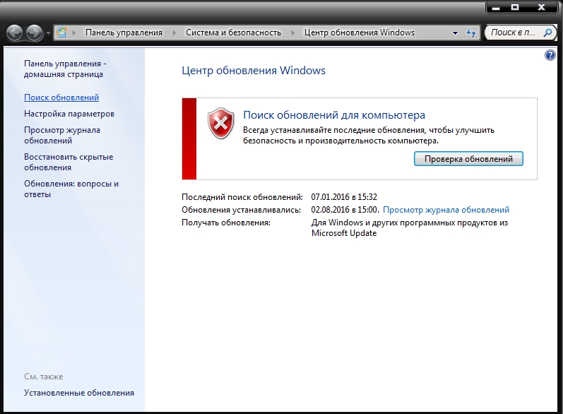Viewport: 563px width, 414px height.
Task: Maximize the window
Action: click(515, 8)
